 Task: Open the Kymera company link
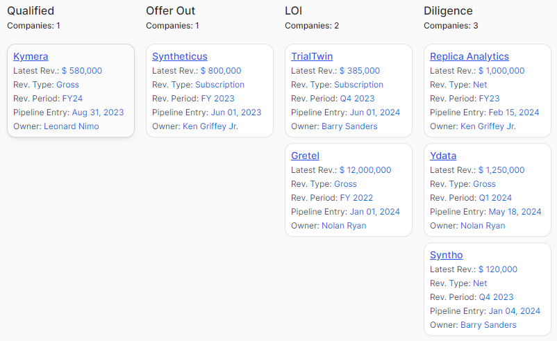[31, 56]
